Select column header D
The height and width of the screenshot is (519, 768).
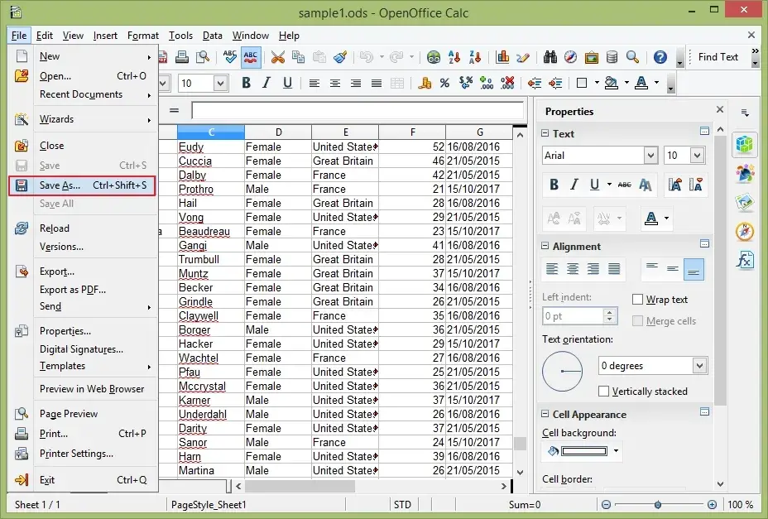click(x=278, y=132)
